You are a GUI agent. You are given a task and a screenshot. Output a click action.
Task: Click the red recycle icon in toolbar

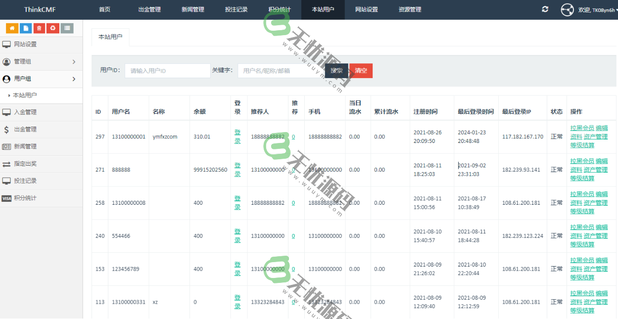click(x=53, y=28)
